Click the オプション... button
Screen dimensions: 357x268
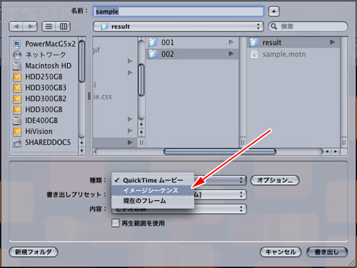275,180
